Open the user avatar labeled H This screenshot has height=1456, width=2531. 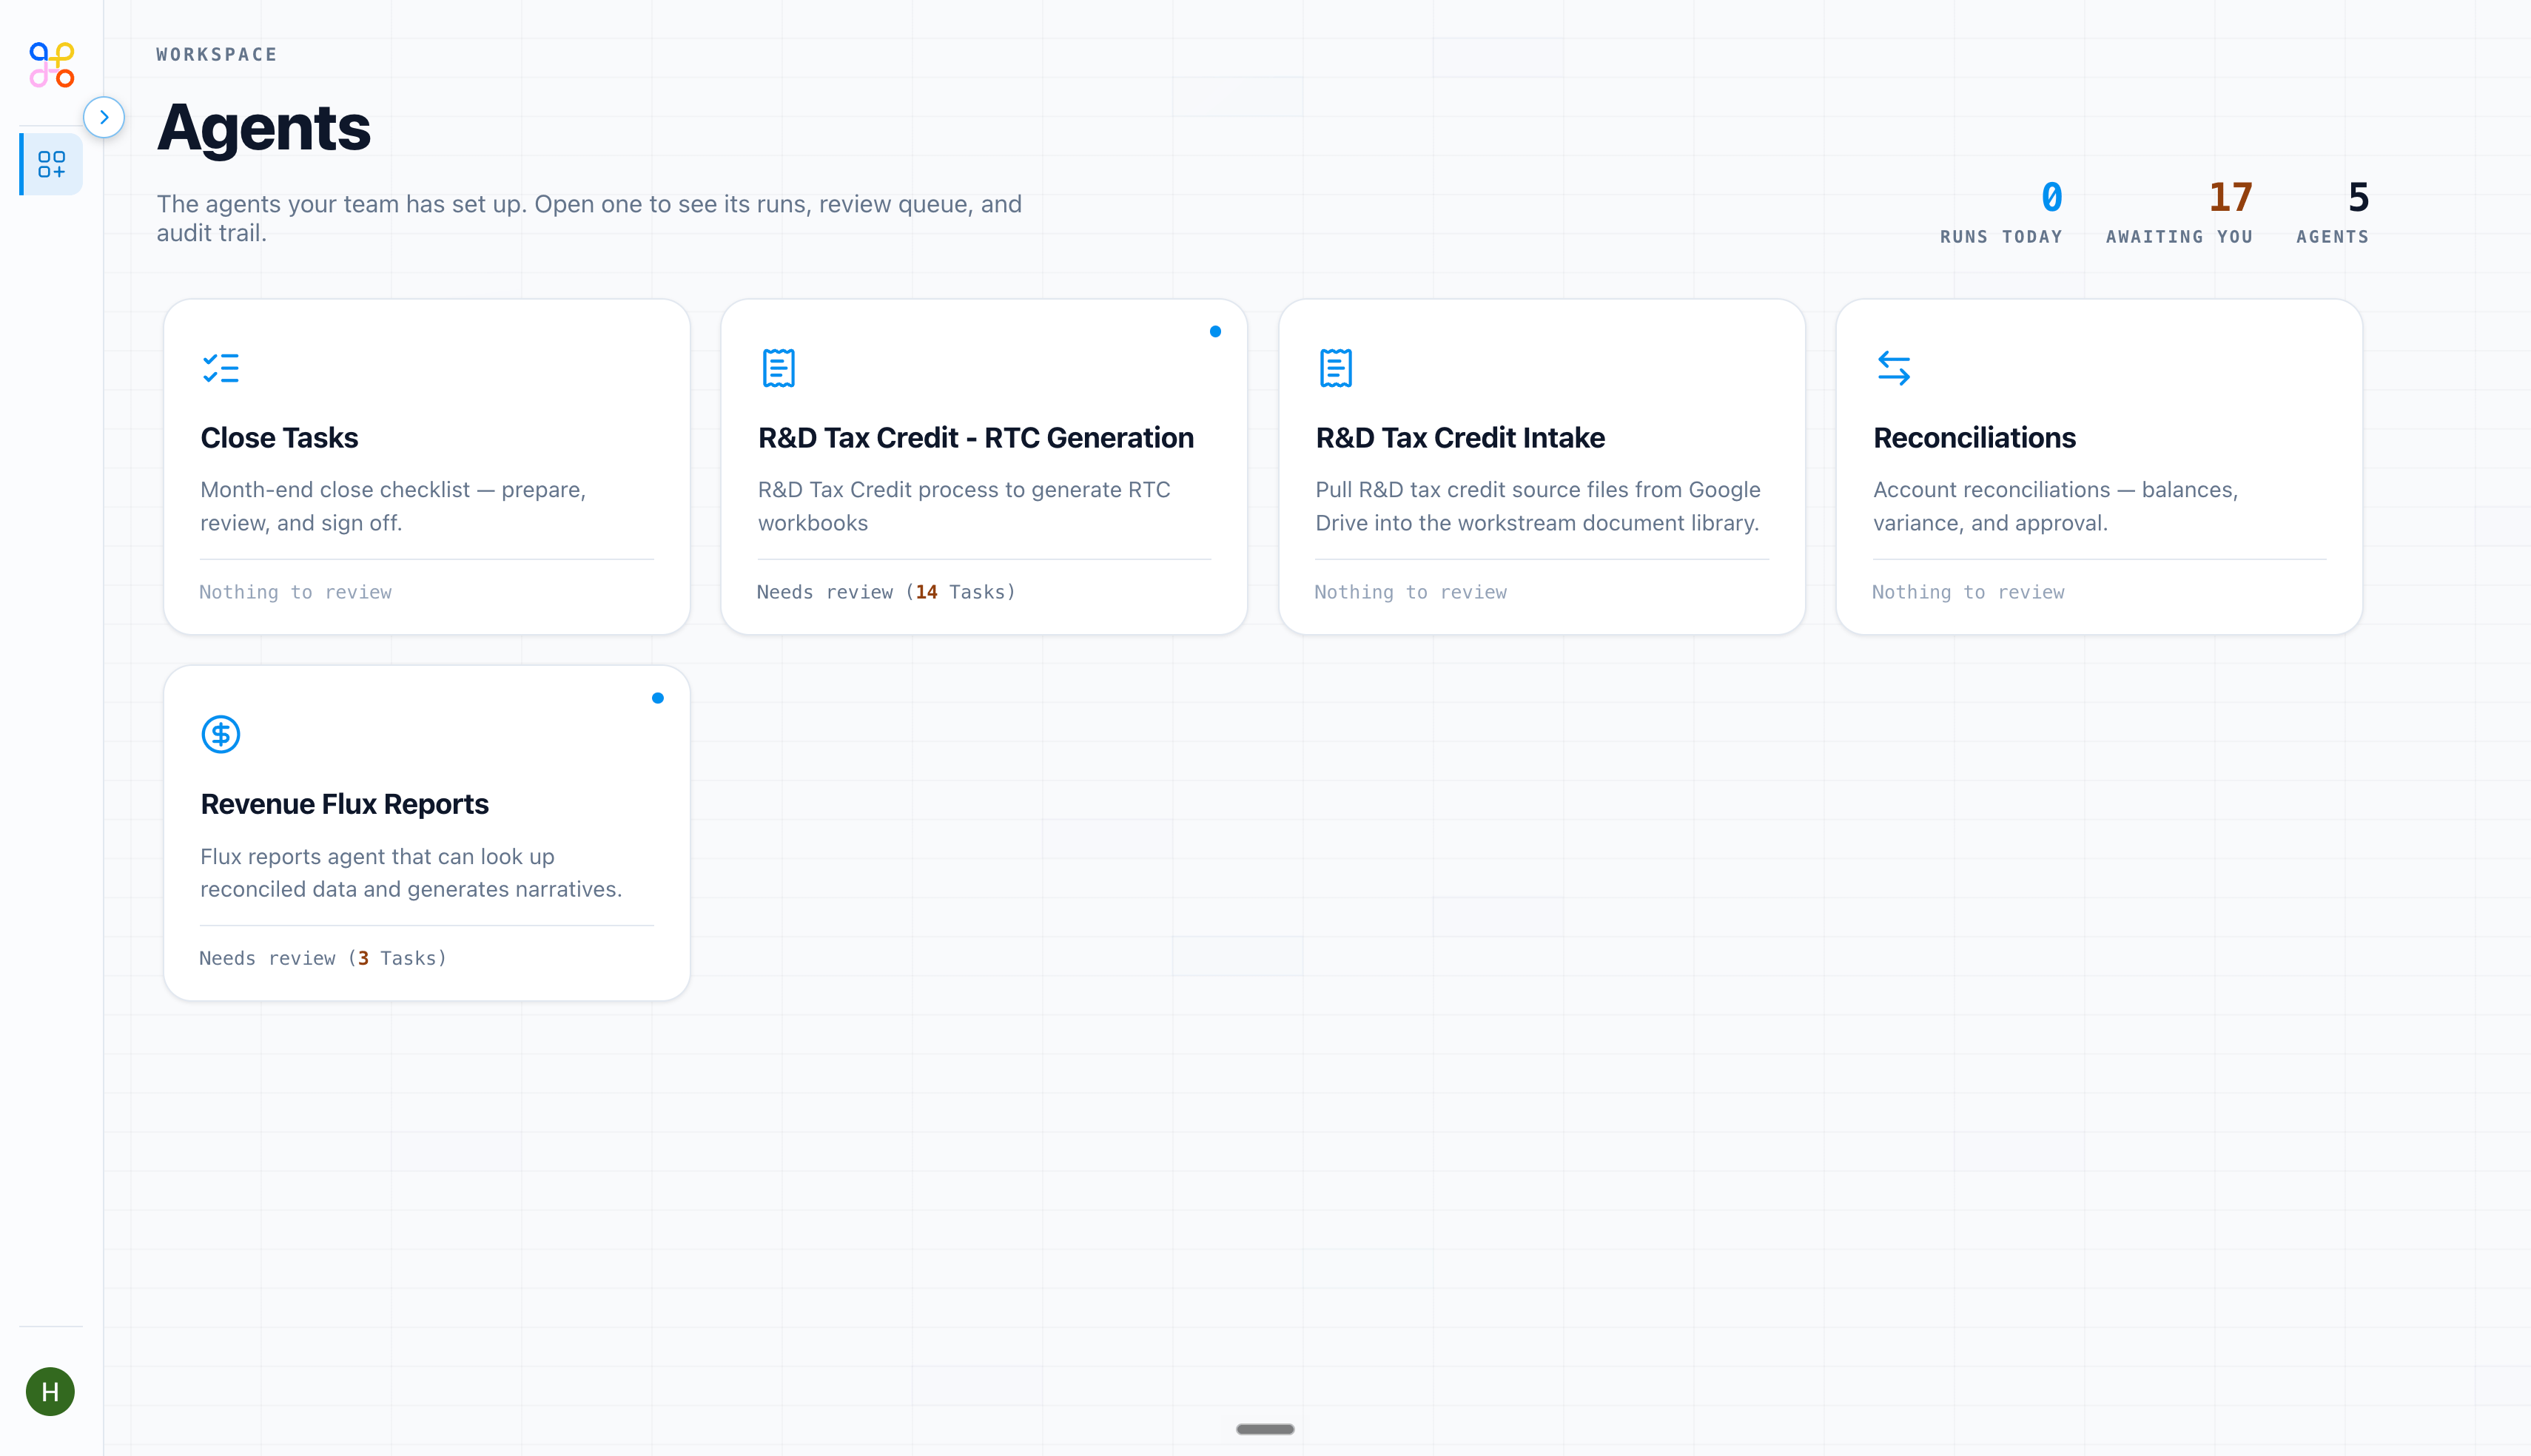point(50,1391)
